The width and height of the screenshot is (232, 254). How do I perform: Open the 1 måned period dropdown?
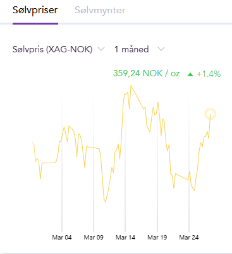pos(139,49)
